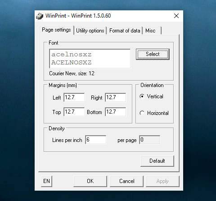
Task: Click the Lines per inch field
Action: (96, 140)
